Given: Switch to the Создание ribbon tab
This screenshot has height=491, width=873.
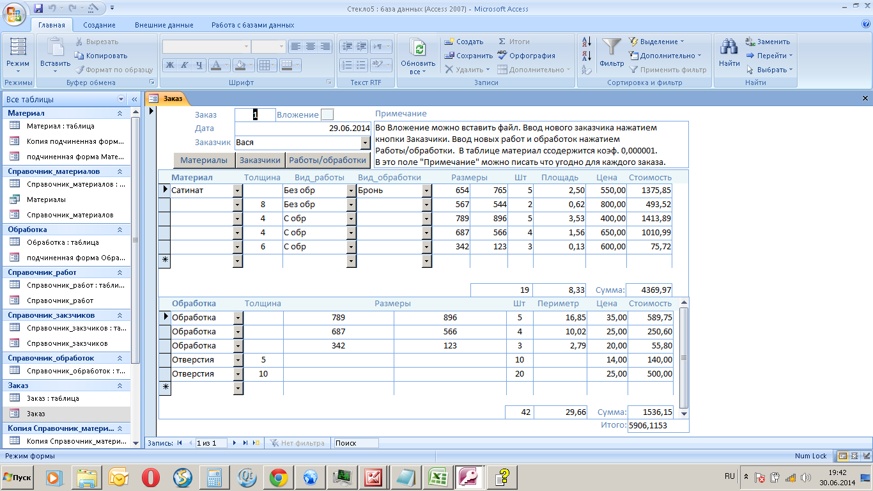Looking at the screenshot, I should (x=99, y=25).
